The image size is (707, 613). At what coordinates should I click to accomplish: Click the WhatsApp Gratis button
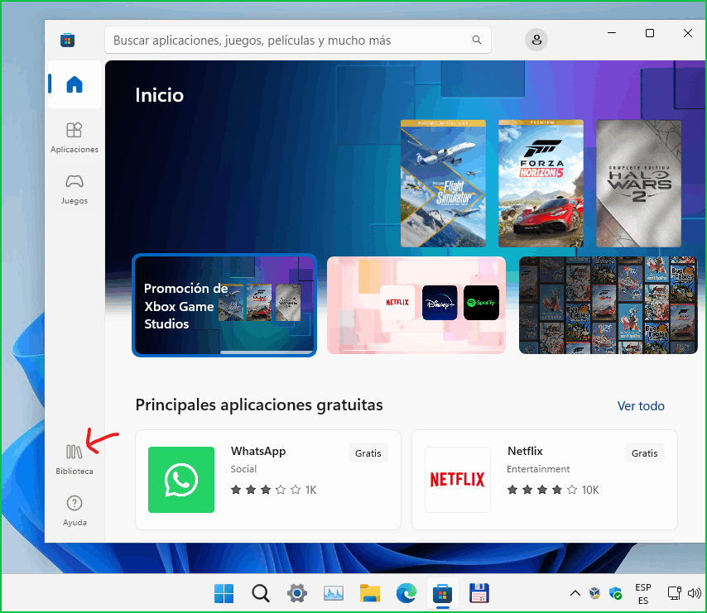coord(368,453)
